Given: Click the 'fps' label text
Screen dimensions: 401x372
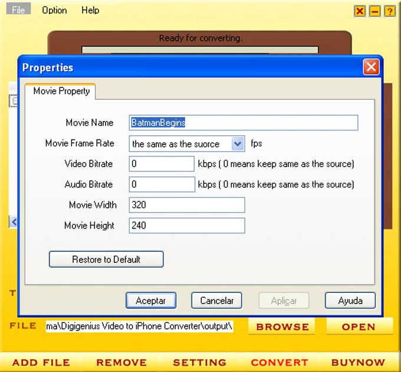Looking at the screenshot, I should tap(257, 143).
